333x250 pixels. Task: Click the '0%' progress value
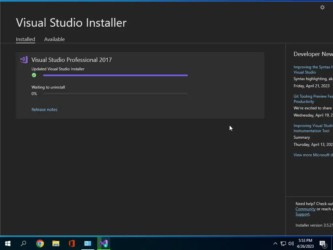tap(34, 93)
